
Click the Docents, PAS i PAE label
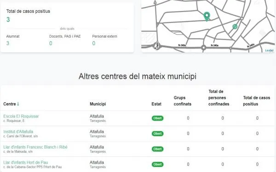click(x=65, y=36)
